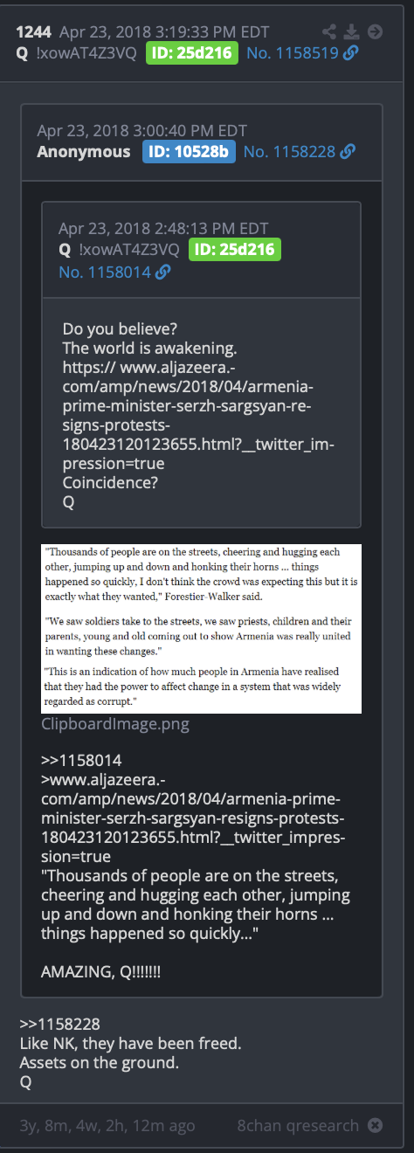The image size is (414, 1153).
Task: Click the arrow circle icon on post 1244
Action: tap(376, 32)
